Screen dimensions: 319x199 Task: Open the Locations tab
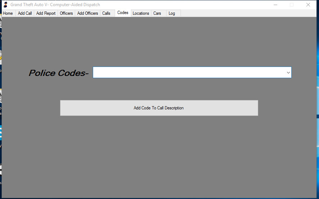[x=141, y=13]
